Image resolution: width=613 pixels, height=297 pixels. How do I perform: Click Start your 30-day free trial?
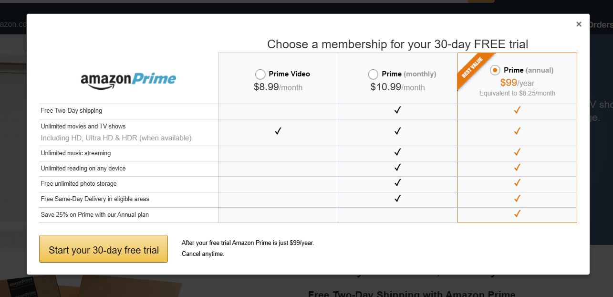pyautogui.click(x=103, y=249)
